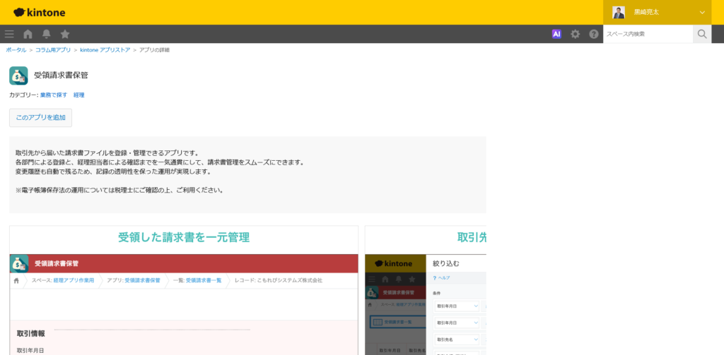The image size is (724, 355).
Task: Click the 黒崎亮太 user name
Action: coord(646,13)
